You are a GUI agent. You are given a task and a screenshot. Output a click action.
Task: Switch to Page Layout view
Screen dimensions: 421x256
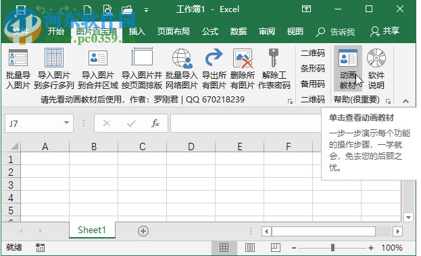click(x=250, y=248)
